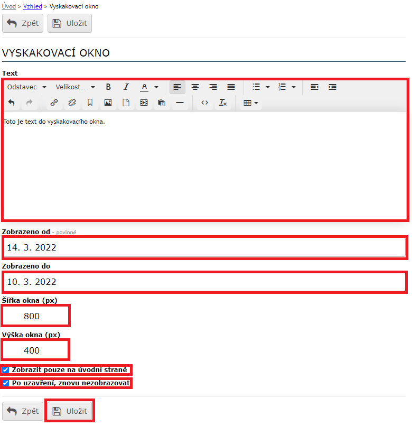
Task: Toggle 'Po uzavření, znovu nezobrazovat' checkbox
Action: coord(6,383)
